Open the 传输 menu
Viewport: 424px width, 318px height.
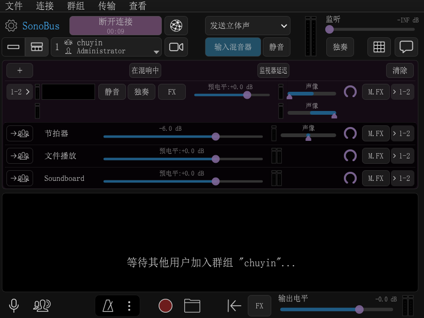107,6
